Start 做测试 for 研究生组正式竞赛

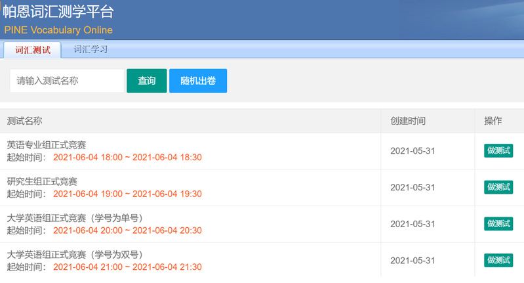click(498, 187)
